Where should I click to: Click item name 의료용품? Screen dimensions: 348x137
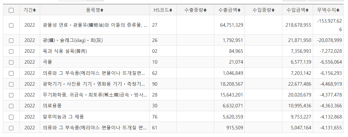click(x=52, y=106)
